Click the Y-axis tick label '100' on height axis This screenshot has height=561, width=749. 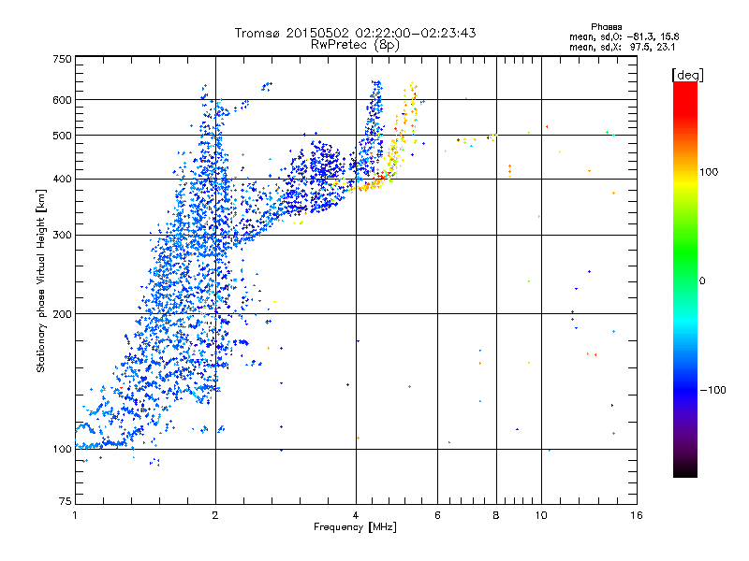(x=62, y=450)
